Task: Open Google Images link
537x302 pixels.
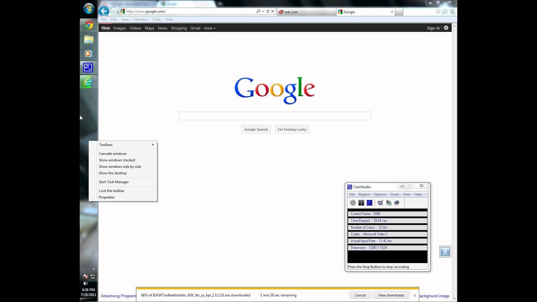Action: [120, 28]
